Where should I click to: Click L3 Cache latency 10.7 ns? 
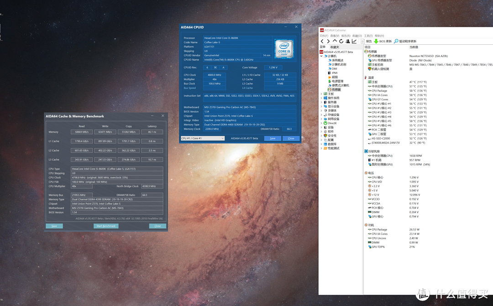[152, 160]
